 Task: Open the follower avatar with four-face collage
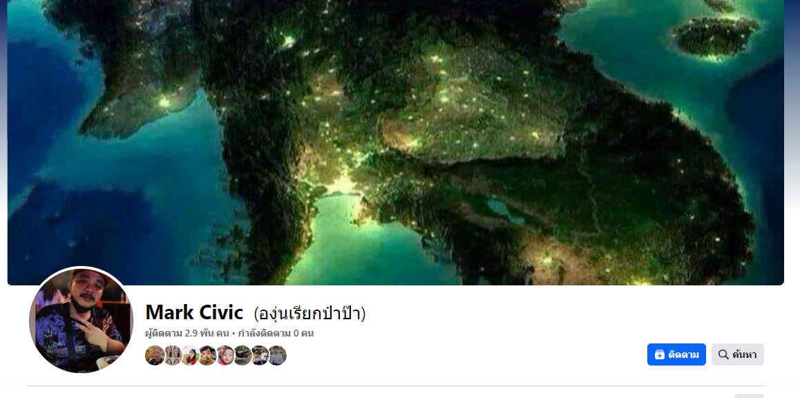[x=173, y=356]
